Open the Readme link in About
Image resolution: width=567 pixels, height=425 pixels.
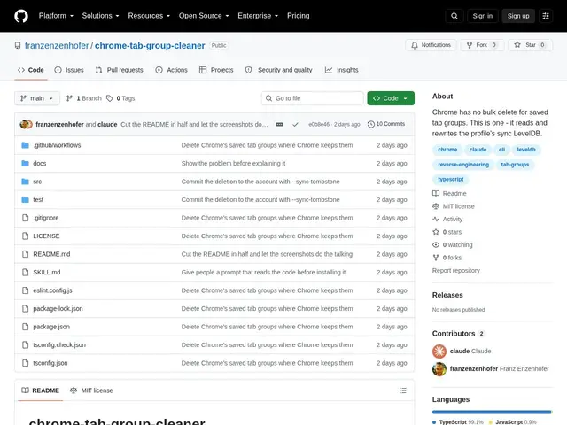click(449, 193)
